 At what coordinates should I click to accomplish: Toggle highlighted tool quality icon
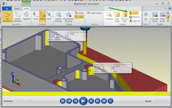(168, 17)
